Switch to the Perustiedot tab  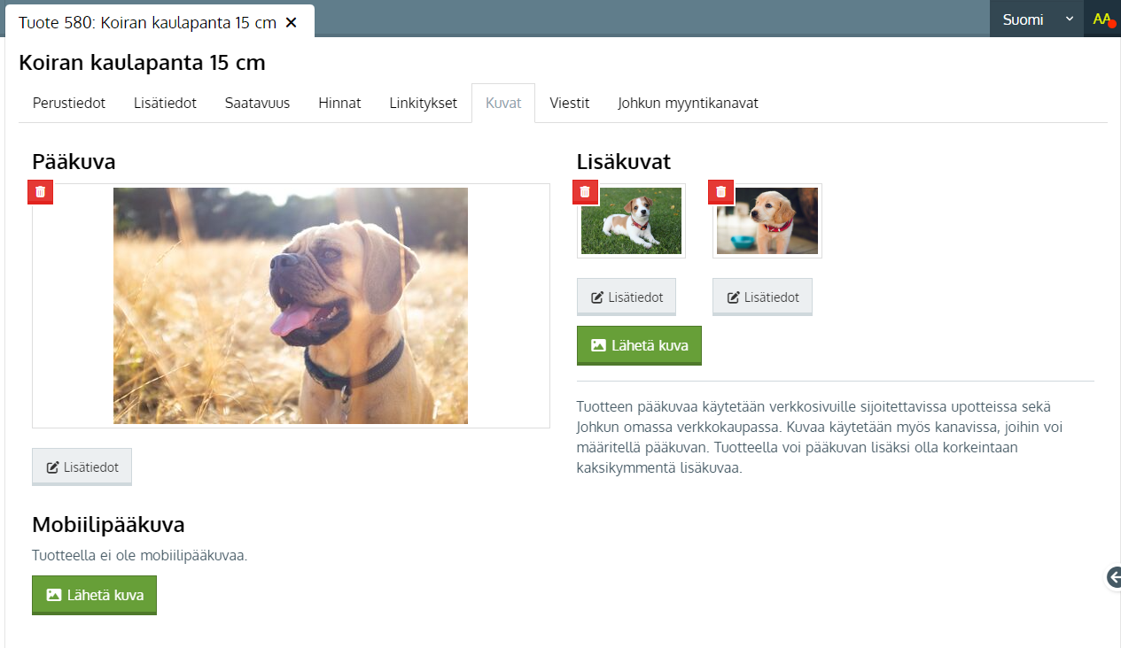coord(69,104)
